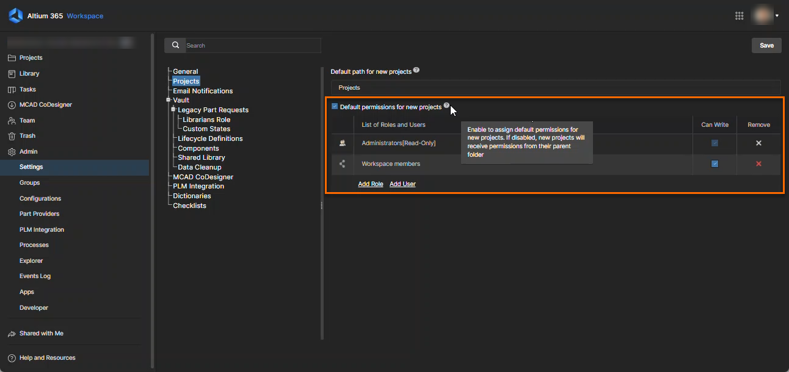Image resolution: width=789 pixels, height=372 pixels.
Task: Click the Add Role link
Action: click(371, 184)
